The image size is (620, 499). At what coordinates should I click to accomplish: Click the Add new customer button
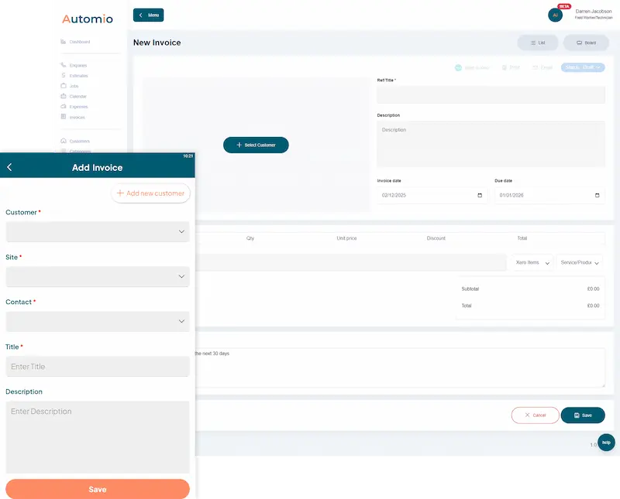click(x=150, y=193)
